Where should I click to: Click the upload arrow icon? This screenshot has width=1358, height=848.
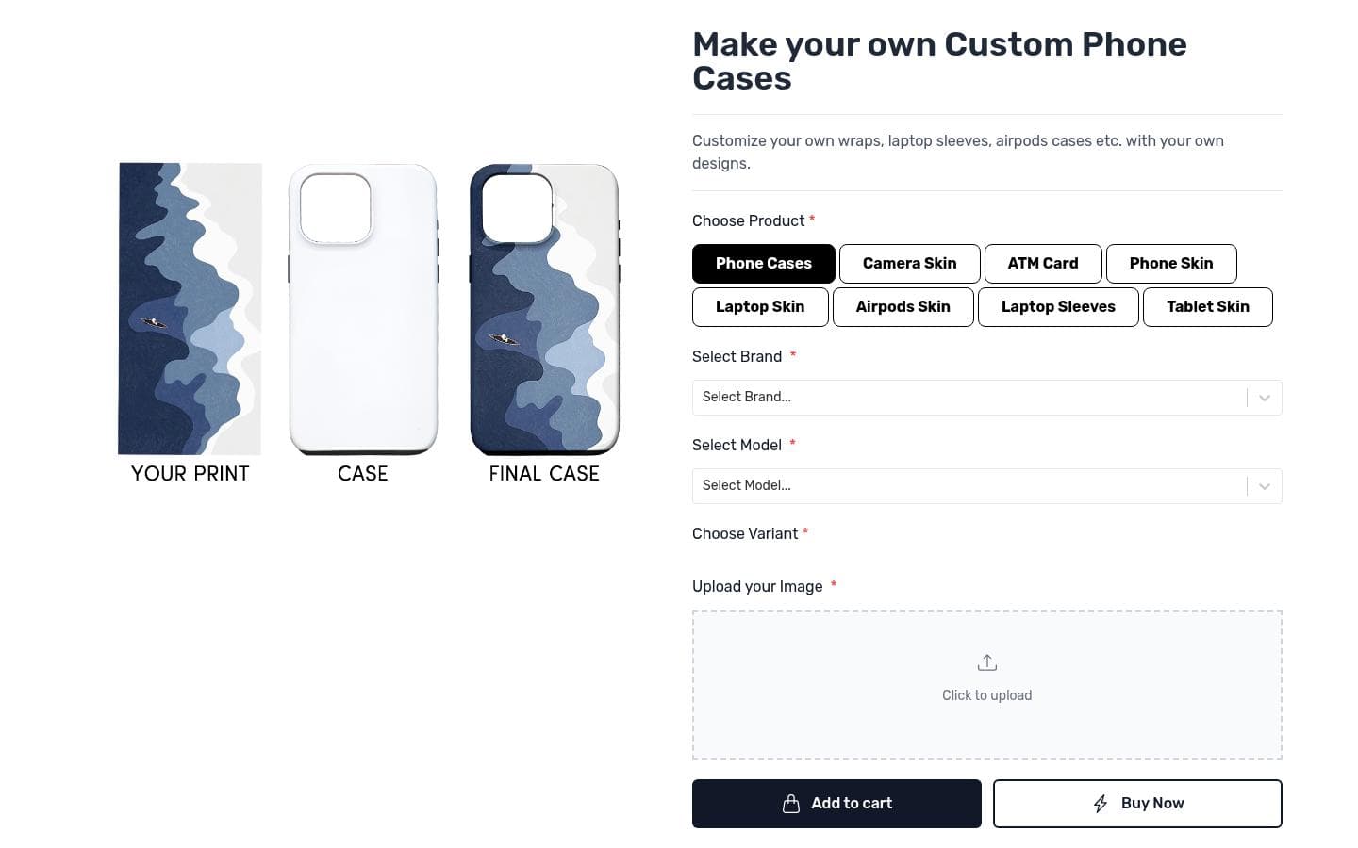point(986,663)
